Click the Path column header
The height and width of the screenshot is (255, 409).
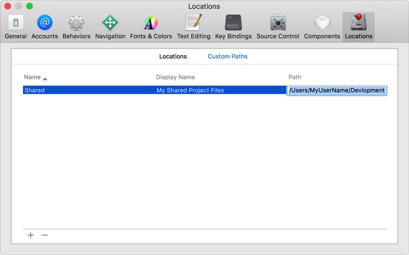pyautogui.click(x=295, y=77)
